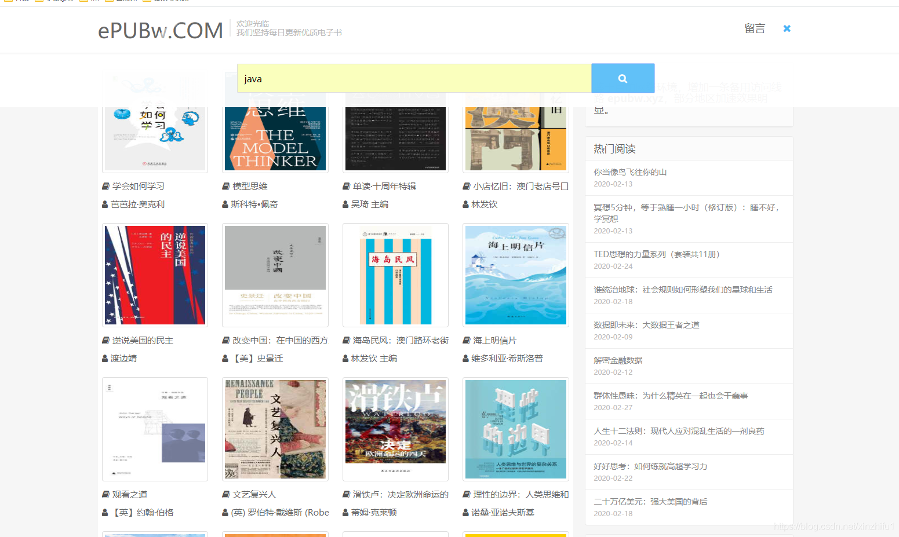Click the author icon beside 吴琦 主编
Viewport: 899px width, 537px height.
pos(345,204)
